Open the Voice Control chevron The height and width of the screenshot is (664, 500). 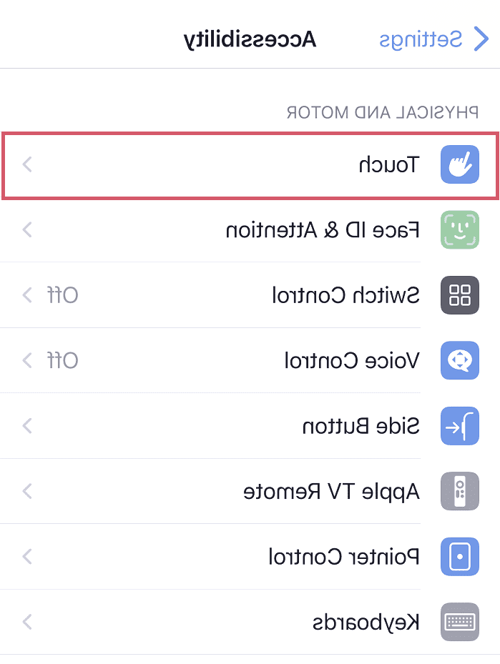click(x=26, y=360)
